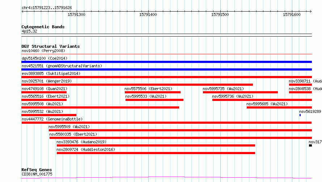
Task: Click the red bar of esv3893885
Action: (166, 77)
